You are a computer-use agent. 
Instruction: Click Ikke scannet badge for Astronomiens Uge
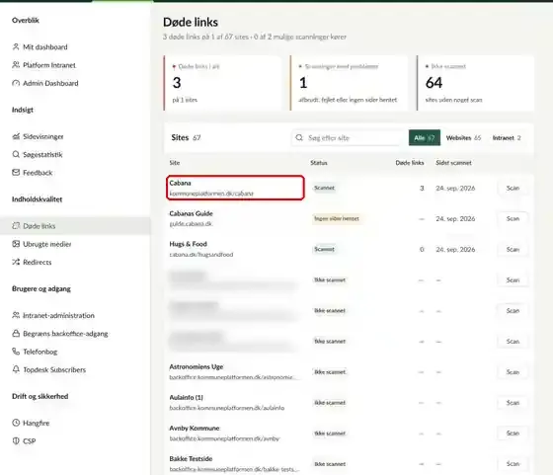330,372
